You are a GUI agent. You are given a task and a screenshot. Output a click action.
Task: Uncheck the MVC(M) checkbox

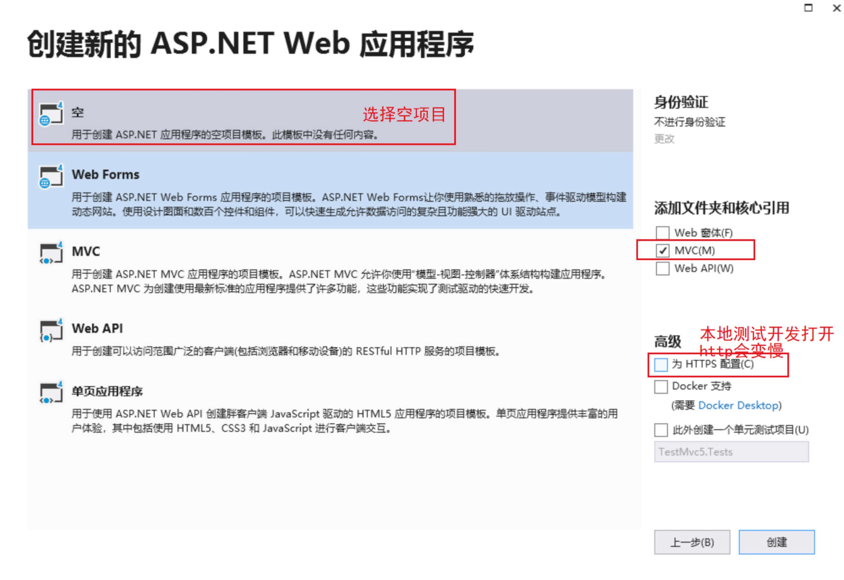(662, 250)
